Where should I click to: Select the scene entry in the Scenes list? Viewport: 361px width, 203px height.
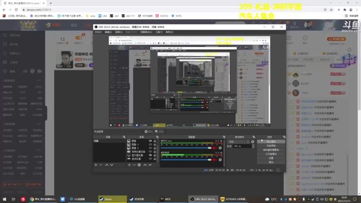click(109, 141)
